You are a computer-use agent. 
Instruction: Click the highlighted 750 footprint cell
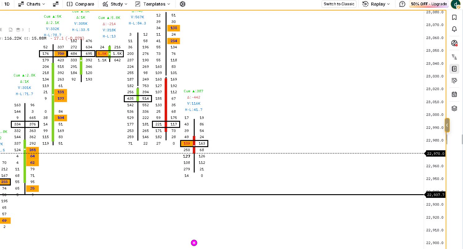click(61, 54)
